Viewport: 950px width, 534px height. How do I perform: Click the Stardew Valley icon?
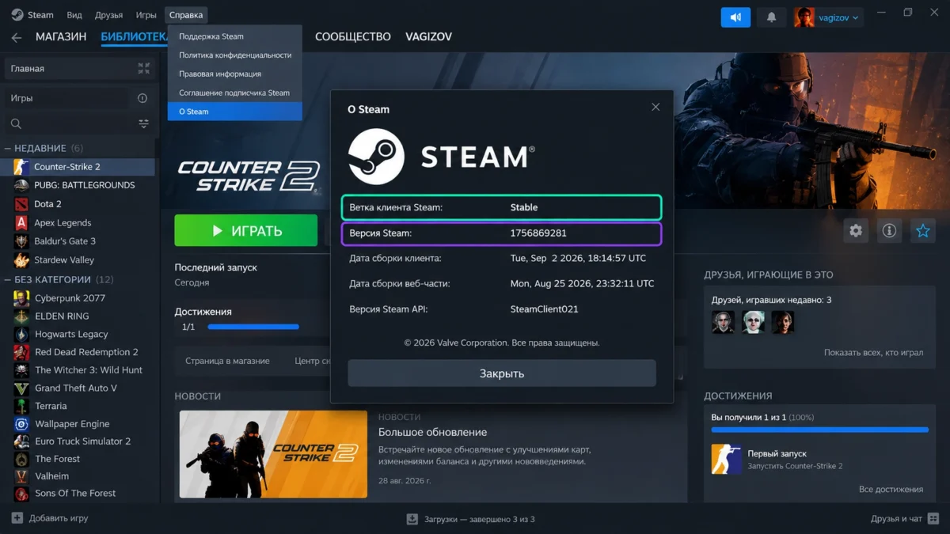21,260
